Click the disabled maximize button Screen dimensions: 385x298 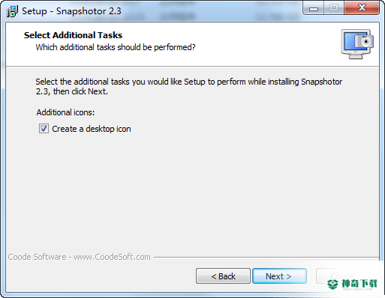[334, 8]
